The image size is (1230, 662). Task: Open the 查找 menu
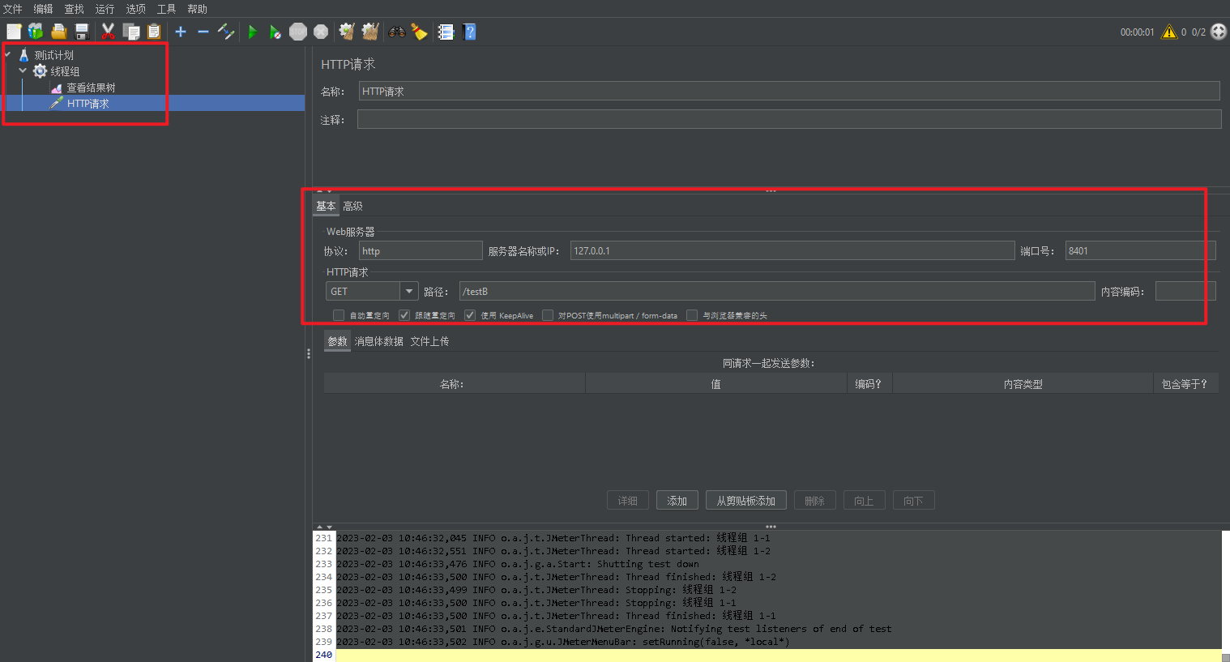pyautogui.click(x=74, y=9)
